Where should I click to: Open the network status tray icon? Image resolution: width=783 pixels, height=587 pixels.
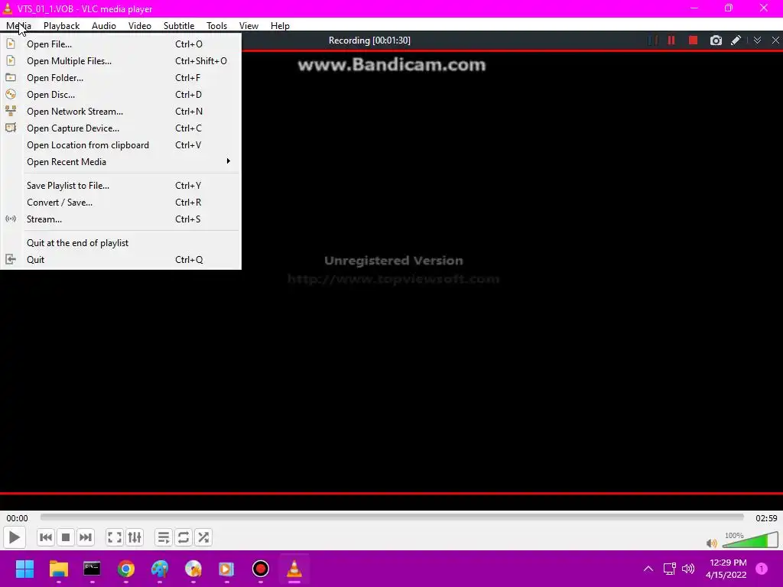point(669,569)
